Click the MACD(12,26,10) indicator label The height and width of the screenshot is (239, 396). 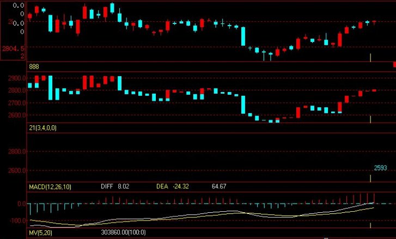(50, 186)
